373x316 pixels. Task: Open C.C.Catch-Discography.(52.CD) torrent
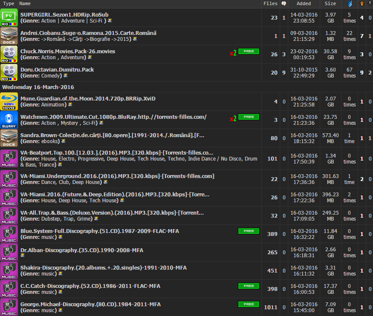tap(90, 286)
